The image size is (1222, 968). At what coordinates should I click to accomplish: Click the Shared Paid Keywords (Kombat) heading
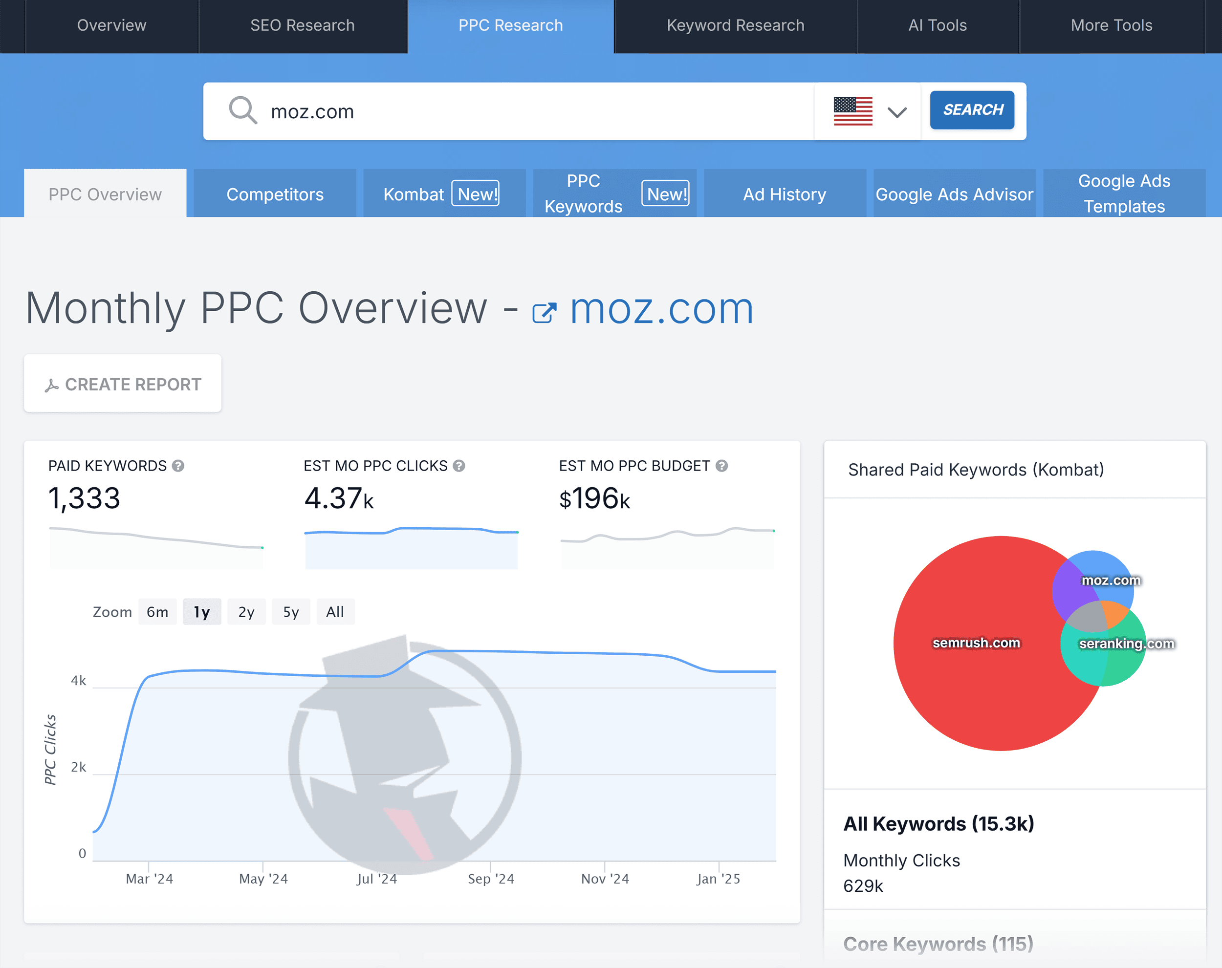tap(976, 470)
